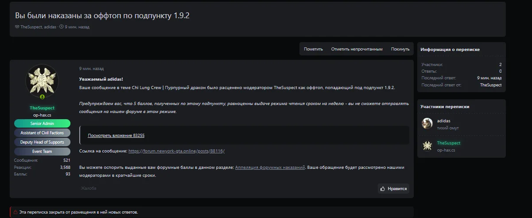The width and height of the screenshot is (532, 218).
Task: Click the closed conversation notice text
Action: [x=79, y=212]
